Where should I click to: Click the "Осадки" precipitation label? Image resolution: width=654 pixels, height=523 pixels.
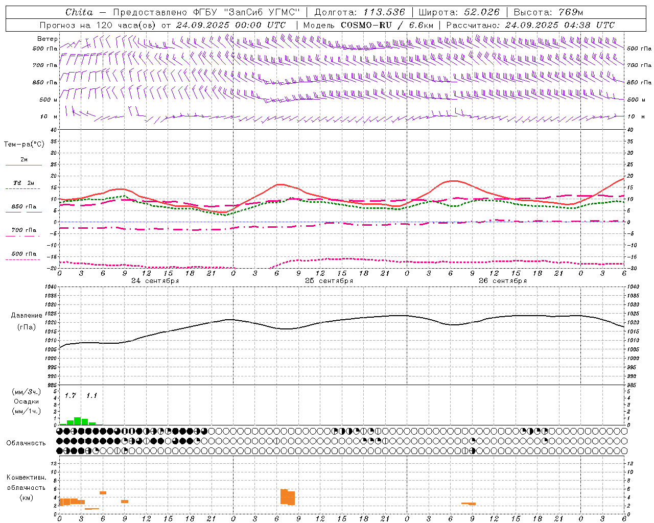point(26,401)
